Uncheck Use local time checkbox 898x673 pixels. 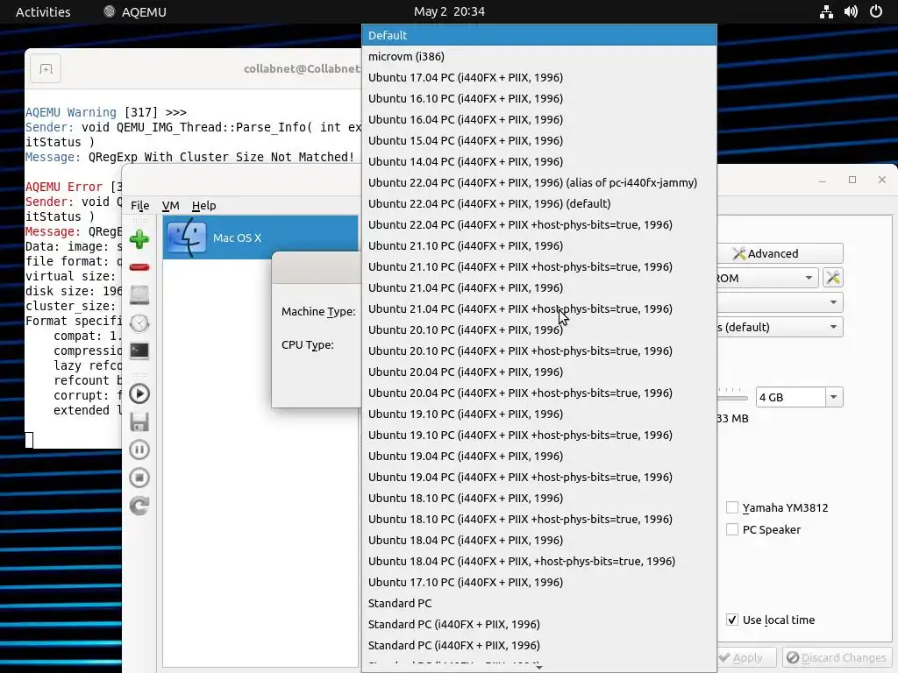[x=732, y=620]
